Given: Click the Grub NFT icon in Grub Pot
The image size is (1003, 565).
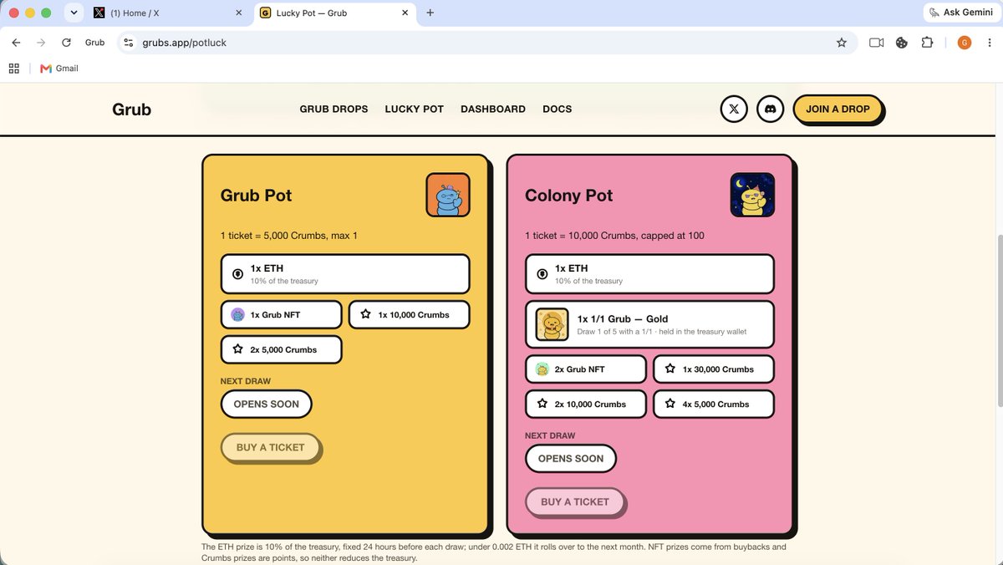Looking at the screenshot, I should [x=237, y=314].
